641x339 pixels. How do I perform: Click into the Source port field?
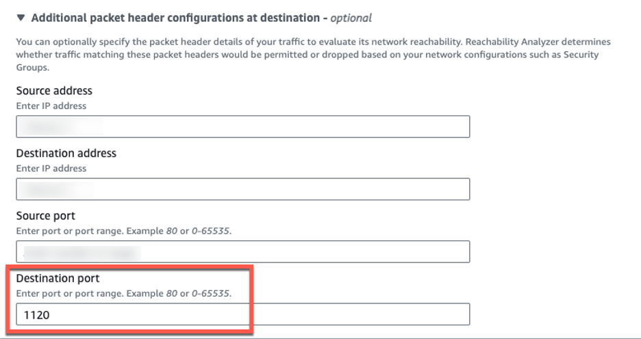click(242, 252)
